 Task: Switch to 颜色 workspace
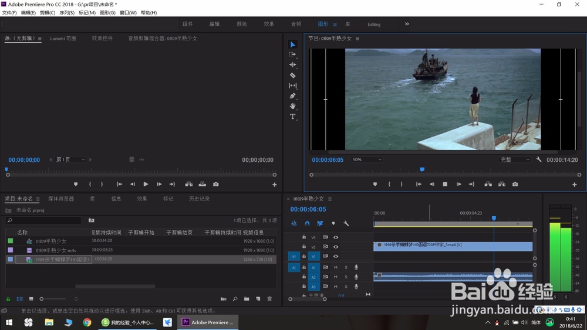(x=241, y=24)
